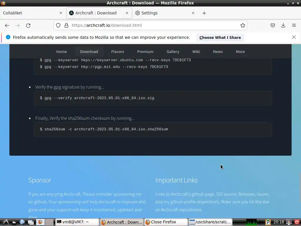301x226 pixels.
Task: Click the CPU monitor graph in tray
Action: point(251,222)
